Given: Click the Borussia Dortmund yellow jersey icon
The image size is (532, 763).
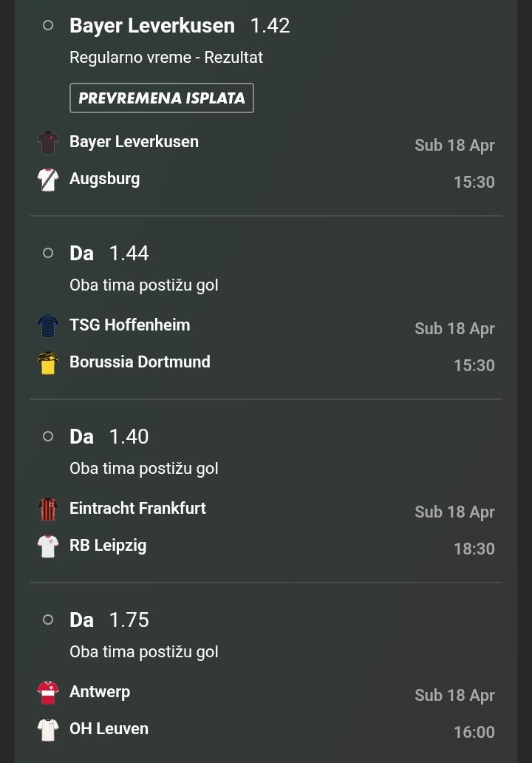Looking at the screenshot, I should (48, 363).
